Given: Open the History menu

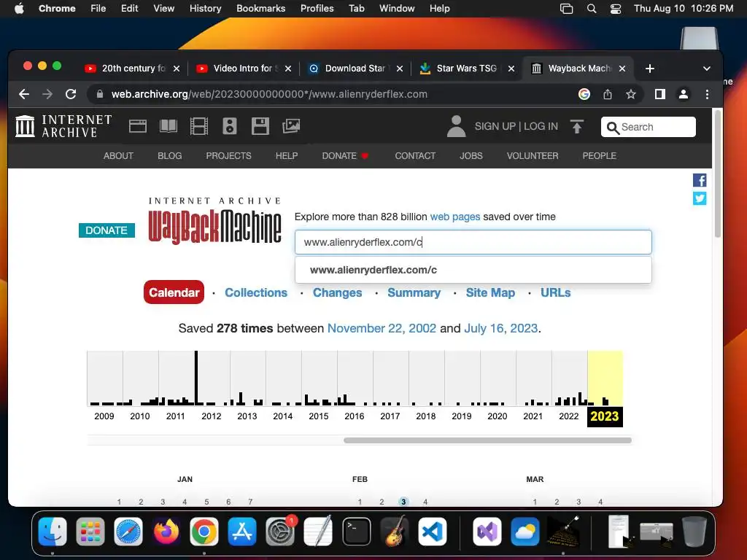Looking at the screenshot, I should pyautogui.click(x=205, y=9).
